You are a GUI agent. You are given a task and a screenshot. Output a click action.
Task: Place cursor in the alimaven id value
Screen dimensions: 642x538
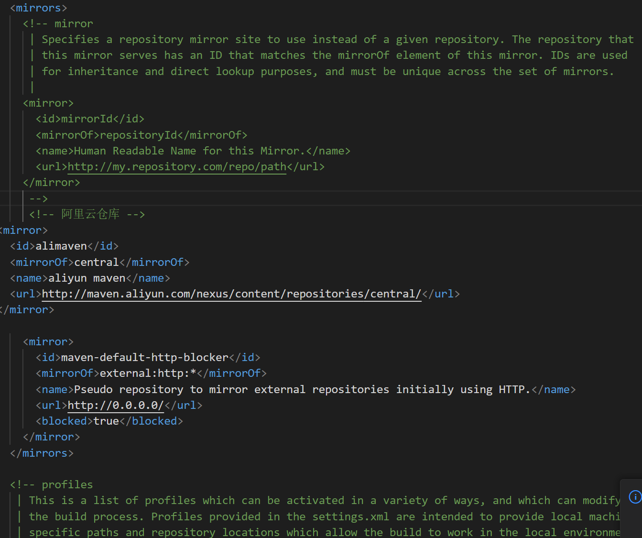point(61,246)
